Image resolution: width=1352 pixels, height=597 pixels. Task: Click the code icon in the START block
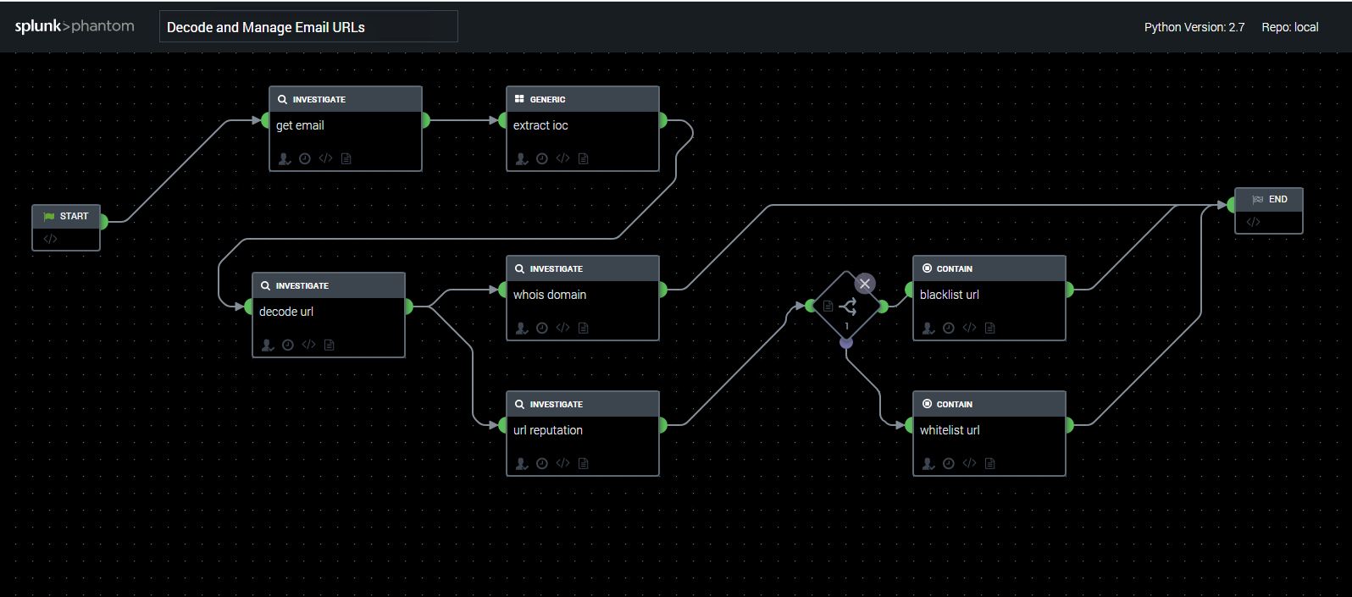click(x=50, y=239)
